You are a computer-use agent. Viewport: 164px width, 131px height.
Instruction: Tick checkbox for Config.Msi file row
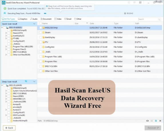coord(41,47)
